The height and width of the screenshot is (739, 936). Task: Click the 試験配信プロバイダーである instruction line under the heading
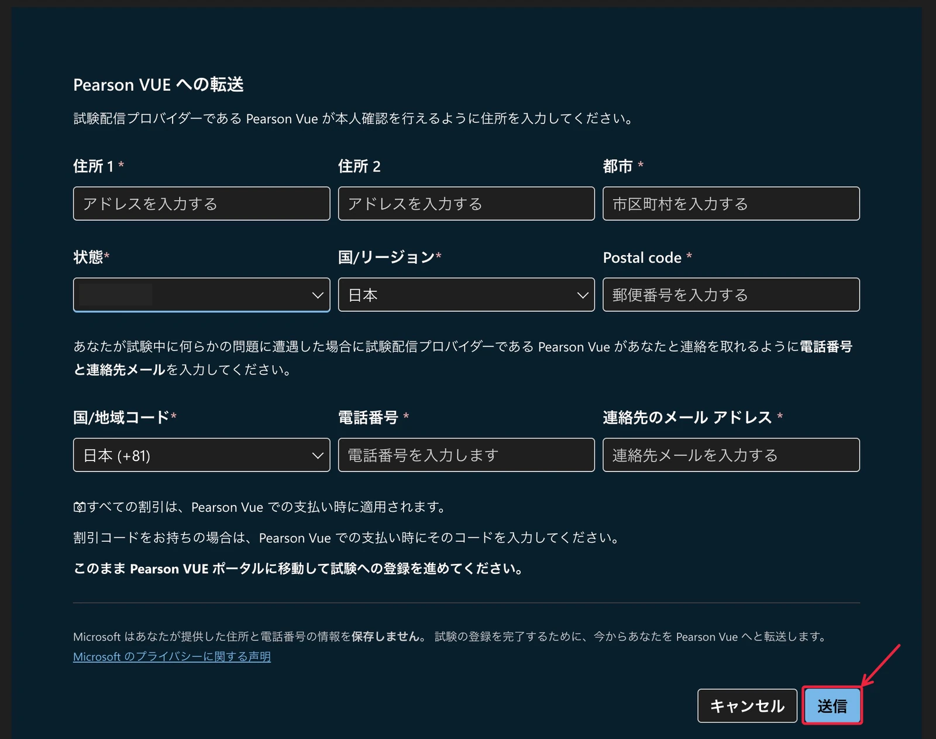point(354,119)
